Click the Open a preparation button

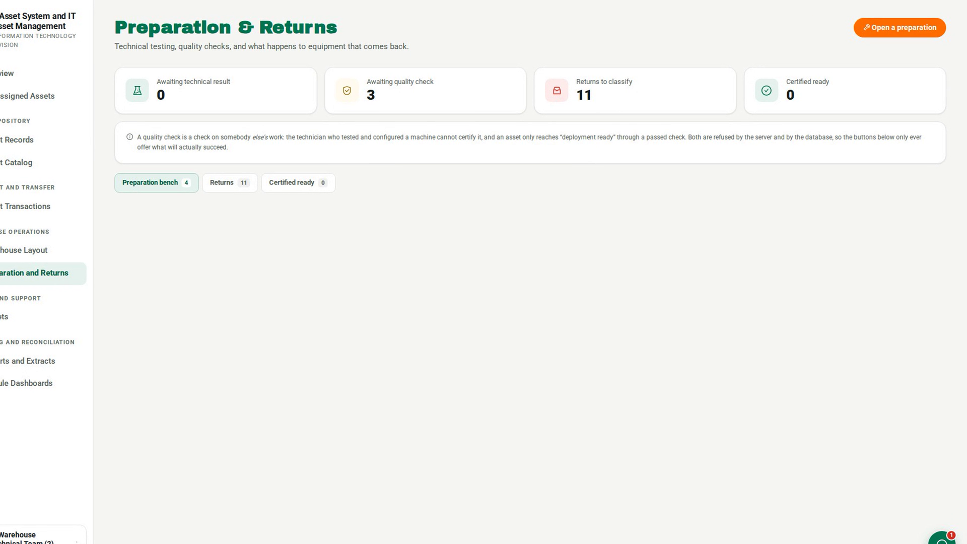tap(900, 28)
